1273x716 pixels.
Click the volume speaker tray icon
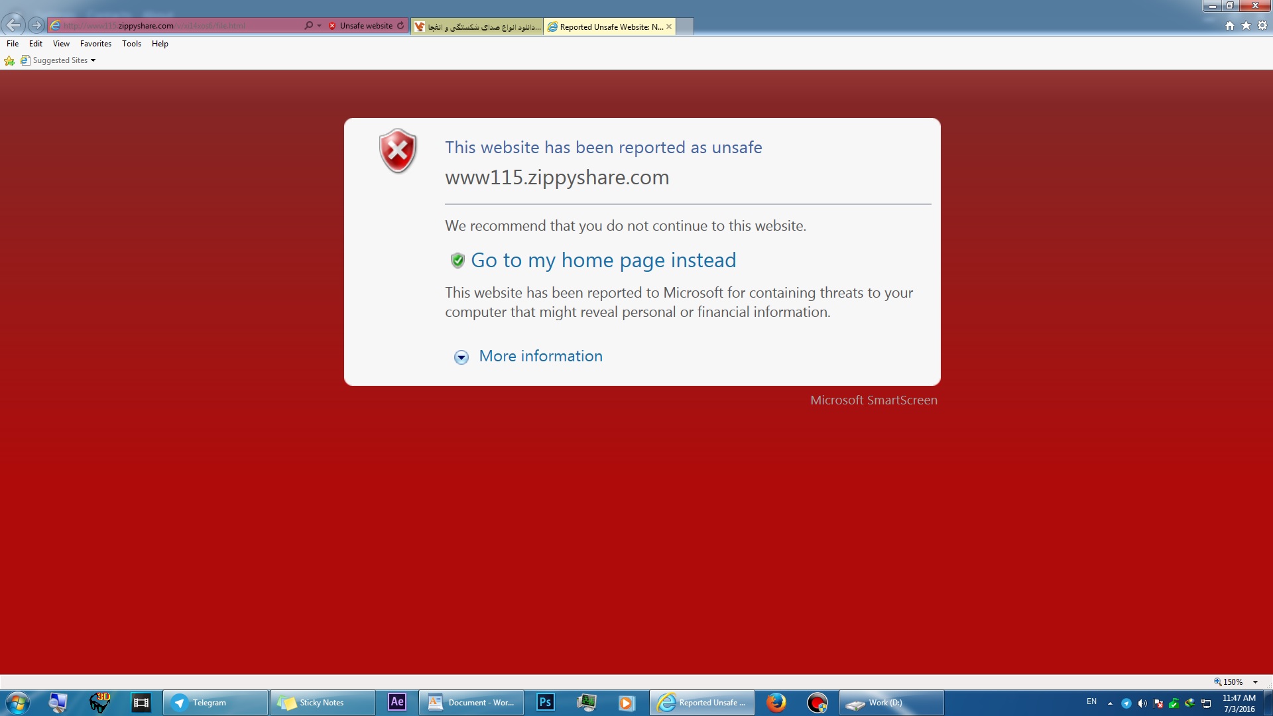[x=1142, y=703]
